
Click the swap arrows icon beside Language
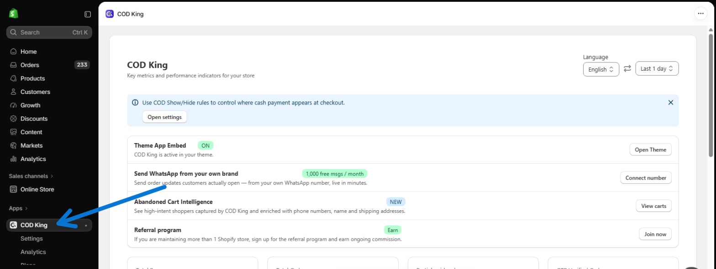[x=627, y=68]
